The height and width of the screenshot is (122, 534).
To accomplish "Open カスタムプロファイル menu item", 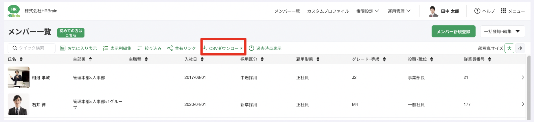I will coord(328,11).
